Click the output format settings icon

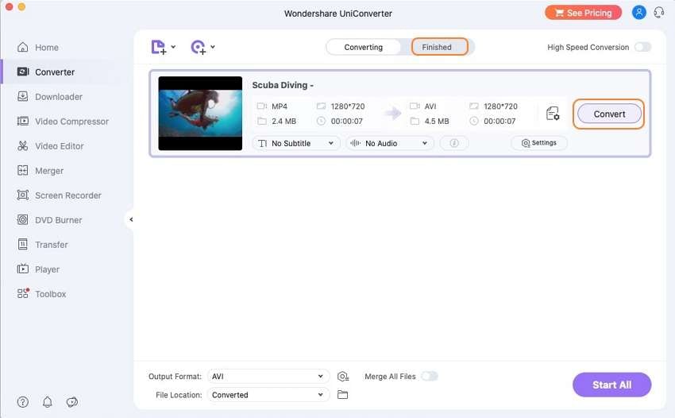pyautogui.click(x=553, y=114)
